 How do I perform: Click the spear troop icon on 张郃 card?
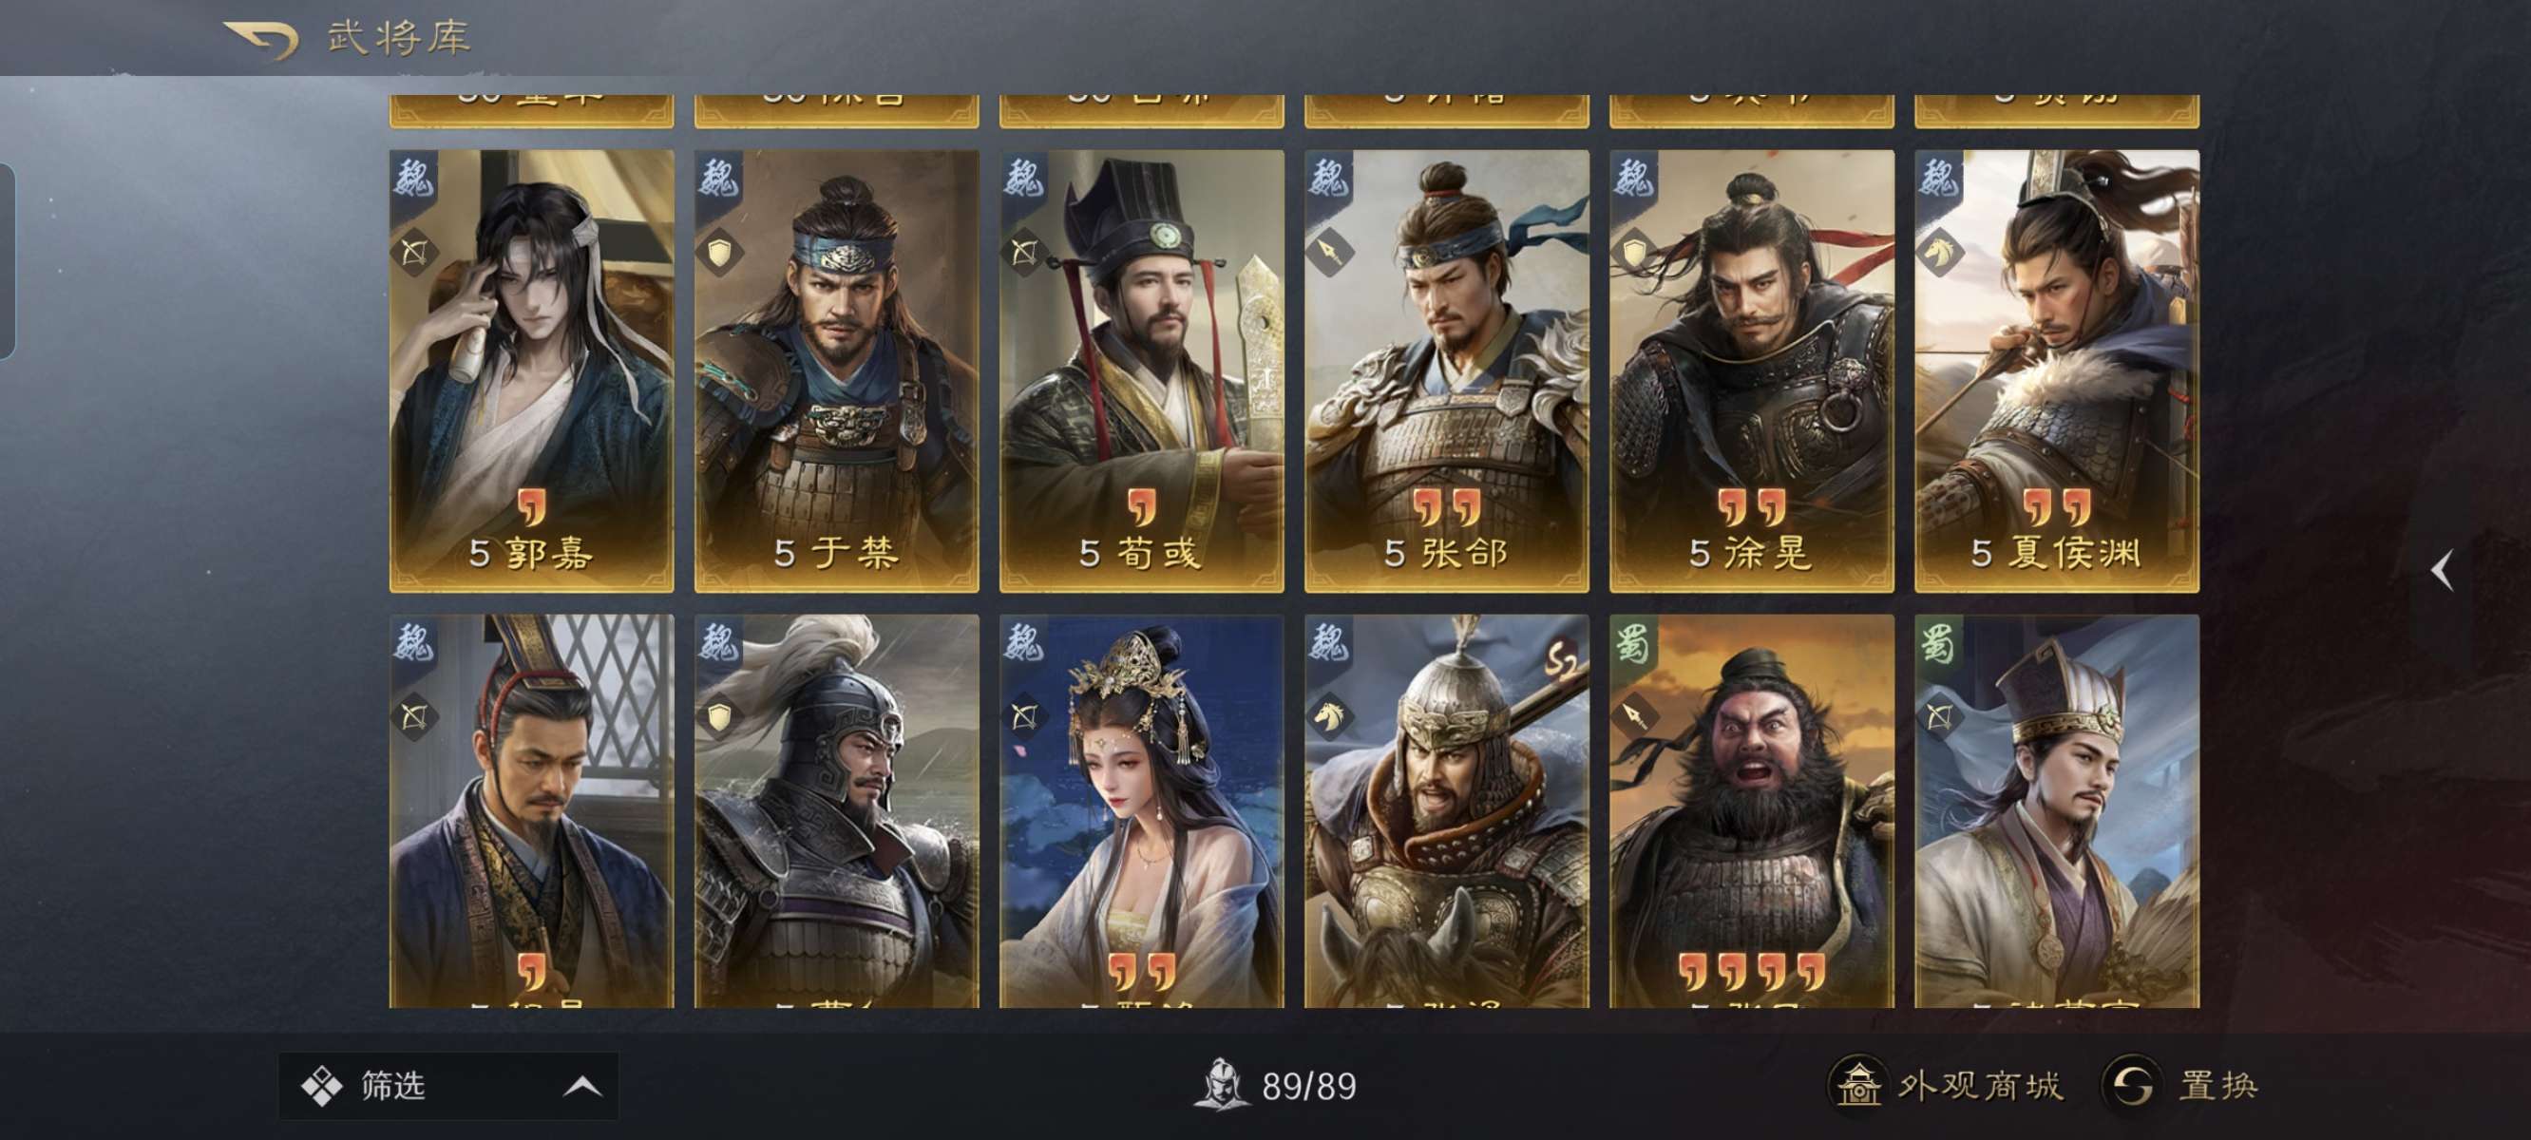(x=1329, y=253)
